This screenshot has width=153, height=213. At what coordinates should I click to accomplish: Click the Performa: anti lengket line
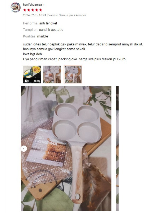coord(40,23)
